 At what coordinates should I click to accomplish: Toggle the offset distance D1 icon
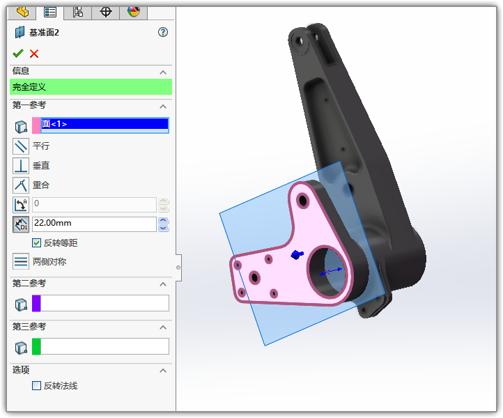click(21, 224)
